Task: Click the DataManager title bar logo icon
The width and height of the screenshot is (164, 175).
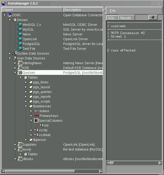Action: coord(4,3)
